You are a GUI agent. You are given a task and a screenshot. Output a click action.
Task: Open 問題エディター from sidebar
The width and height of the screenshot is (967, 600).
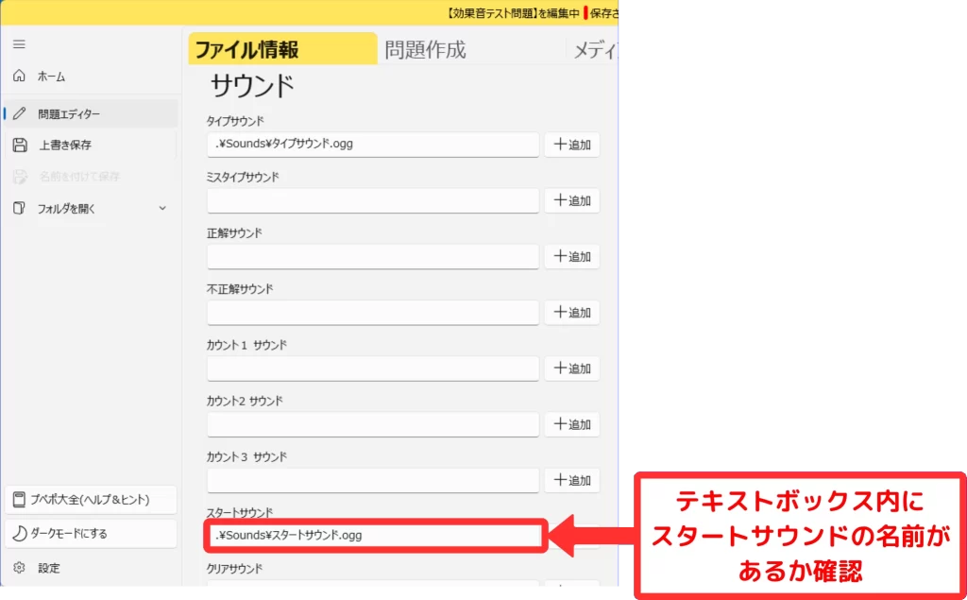(x=69, y=113)
